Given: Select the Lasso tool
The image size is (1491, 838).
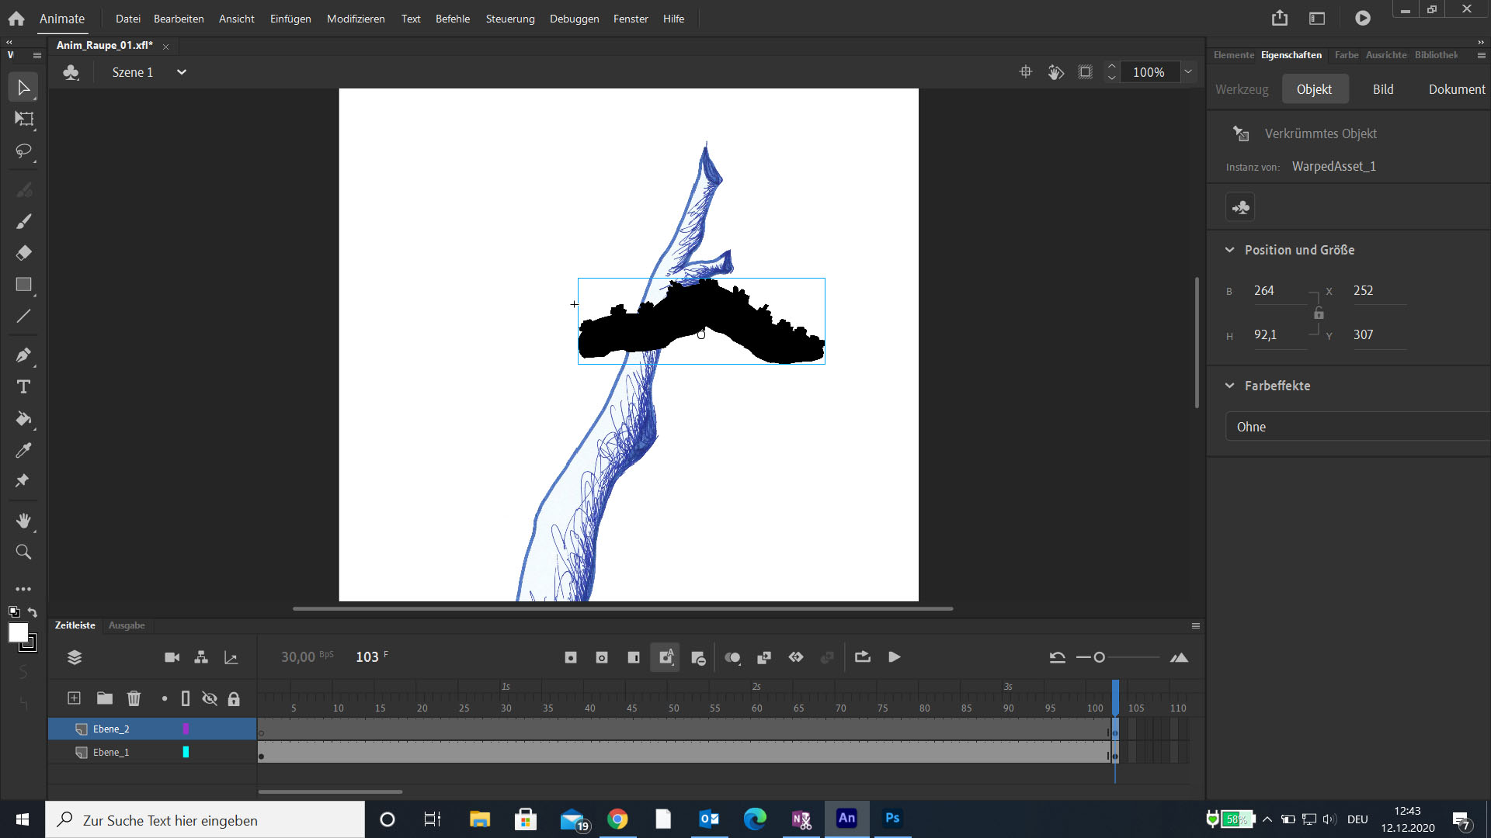Looking at the screenshot, I should pos(23,151).
